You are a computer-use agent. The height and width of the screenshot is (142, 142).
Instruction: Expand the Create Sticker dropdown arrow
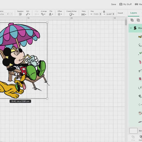(74, 14)
